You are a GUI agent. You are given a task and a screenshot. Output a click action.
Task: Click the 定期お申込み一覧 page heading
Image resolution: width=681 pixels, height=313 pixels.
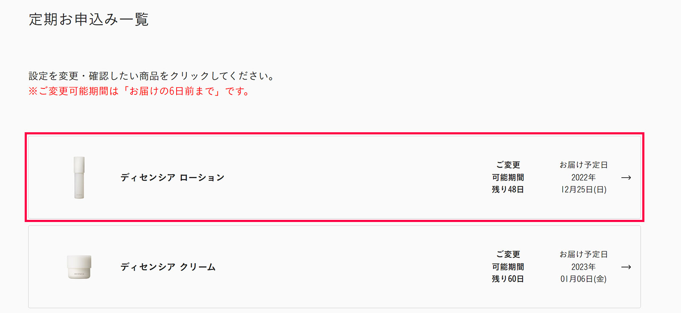tap(89, 20)
